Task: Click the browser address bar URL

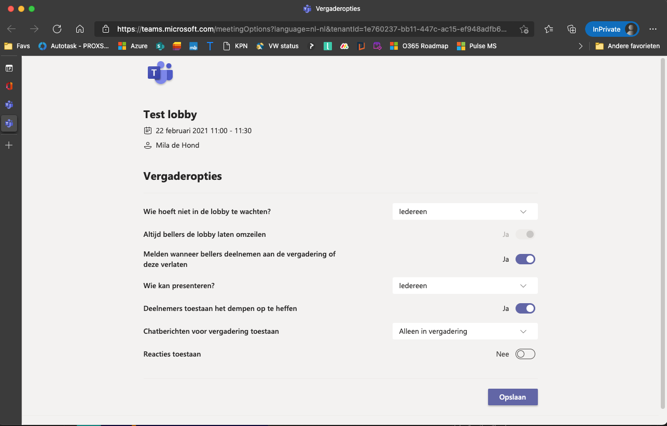Action: [311, 29]
